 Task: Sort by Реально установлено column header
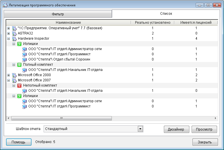coord(153,23)
